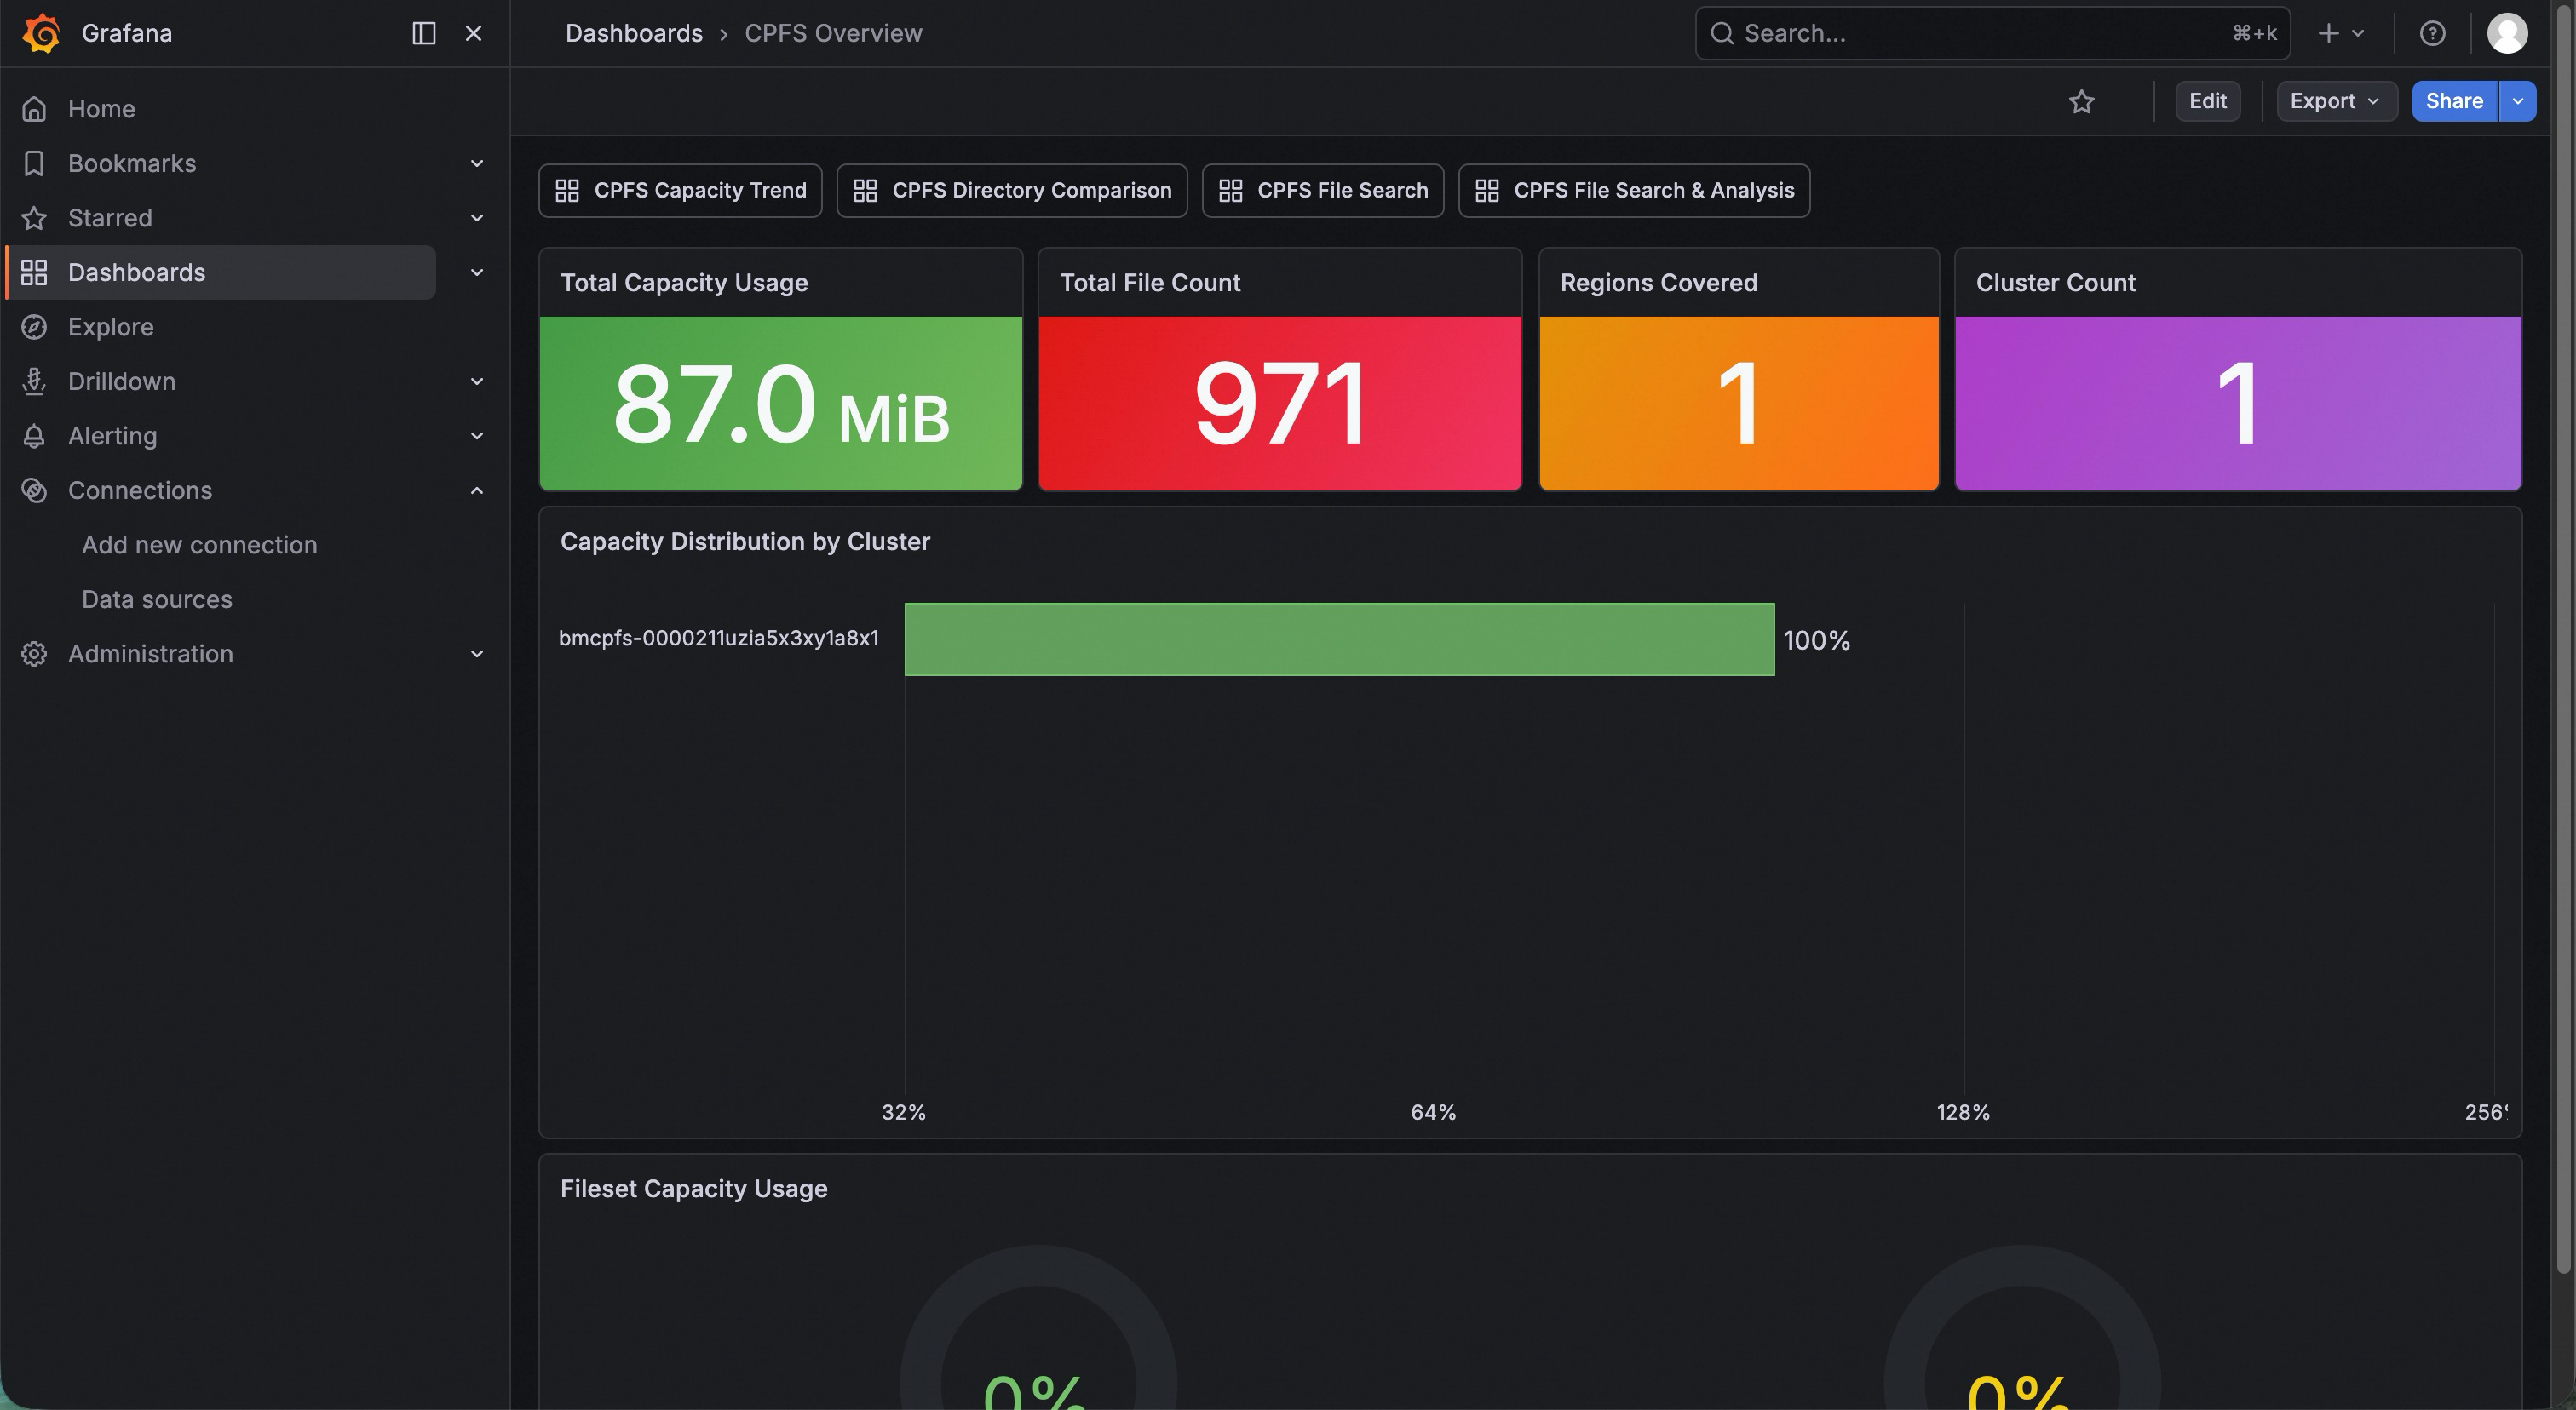
Task: Toggle the dock menu sidebar icon
Action: pos(424,33)
